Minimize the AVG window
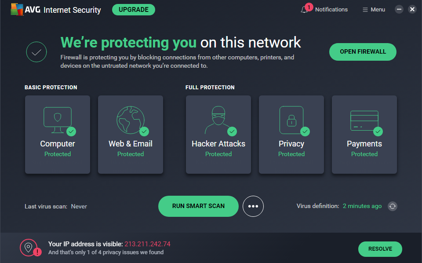This screenshot has width=422, height=263. click(x=399, y=9)
